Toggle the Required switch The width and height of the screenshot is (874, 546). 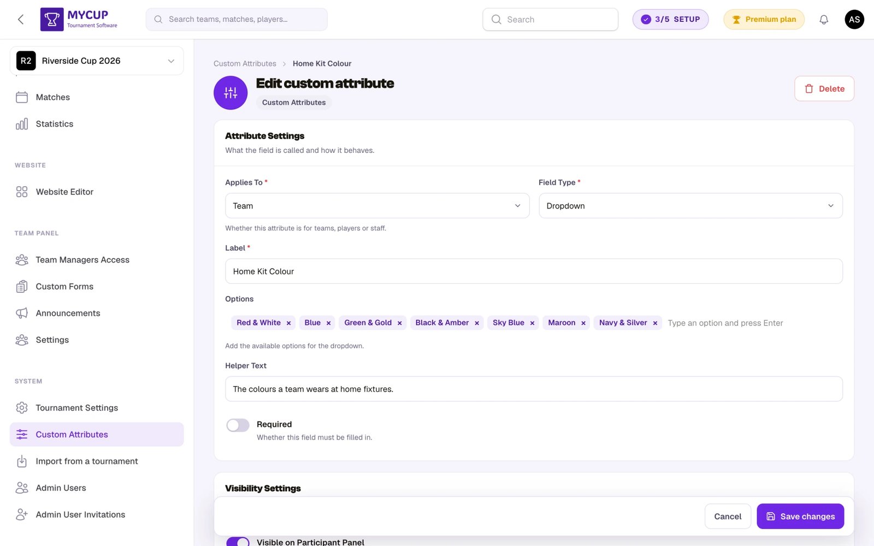[238, 425]
